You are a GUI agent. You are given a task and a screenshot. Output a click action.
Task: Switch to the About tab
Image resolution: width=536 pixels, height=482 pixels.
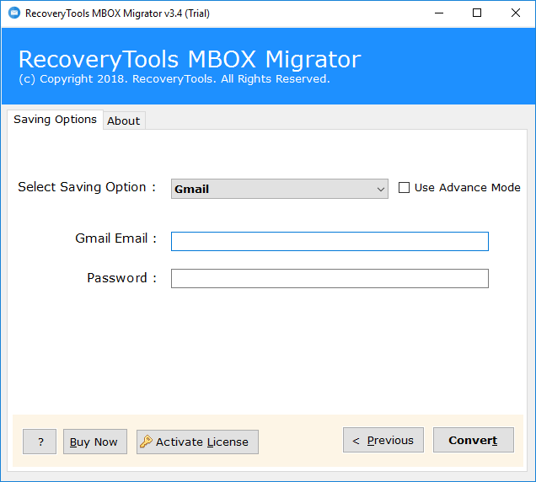124,121
